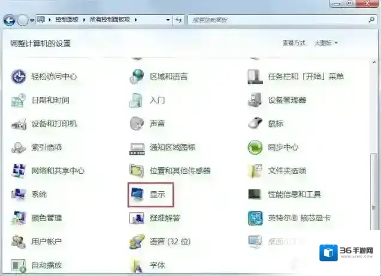Open the 英特尔 核芯显卡 icon

[x=255, y=218]
